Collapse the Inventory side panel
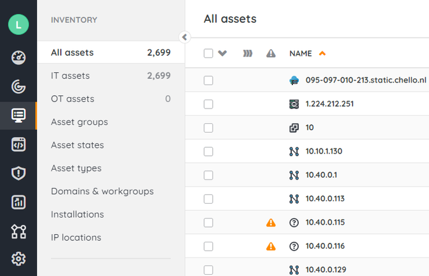Image resolution: width=429 pixels, height=276 pixels. point(185,37)
